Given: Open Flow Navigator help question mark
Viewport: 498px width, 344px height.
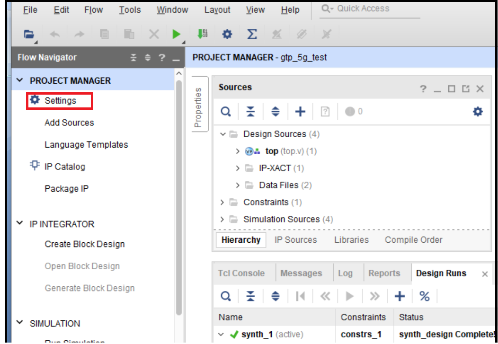Looking at the screenshot, I should tap(162, 57).
